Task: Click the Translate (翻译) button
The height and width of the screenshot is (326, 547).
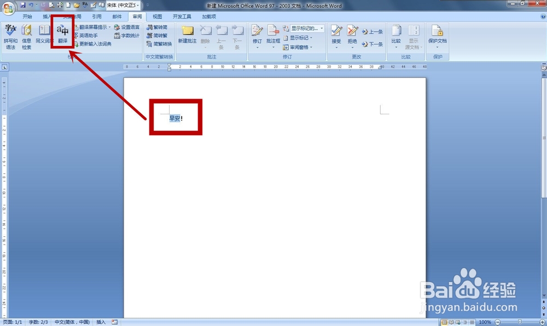Action: 63,33
